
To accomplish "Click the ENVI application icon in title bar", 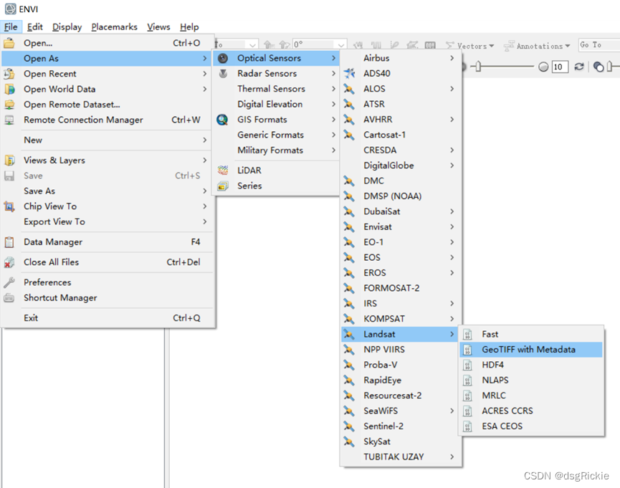I will tap(11, 9).
